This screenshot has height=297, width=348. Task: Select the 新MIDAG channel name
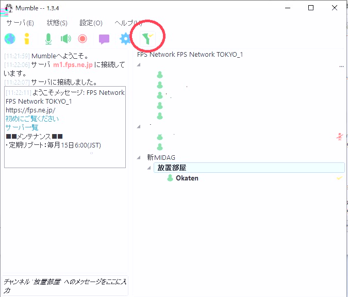coord(161,158)
